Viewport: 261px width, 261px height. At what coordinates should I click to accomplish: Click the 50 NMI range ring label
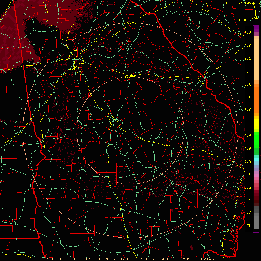130,77
